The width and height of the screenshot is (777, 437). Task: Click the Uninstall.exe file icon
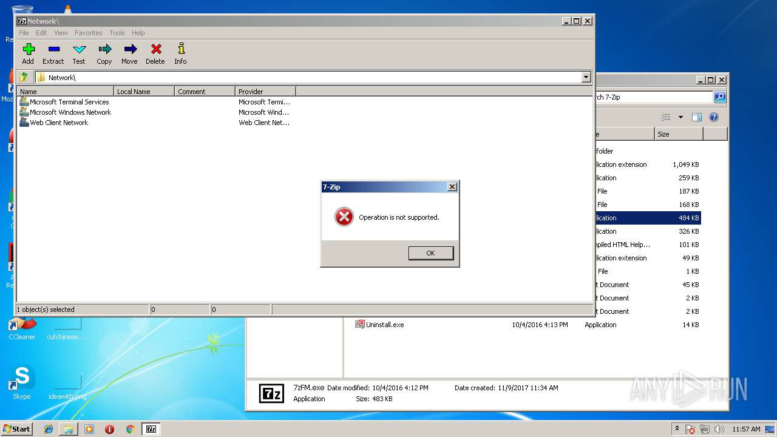(x=360, y=325)
